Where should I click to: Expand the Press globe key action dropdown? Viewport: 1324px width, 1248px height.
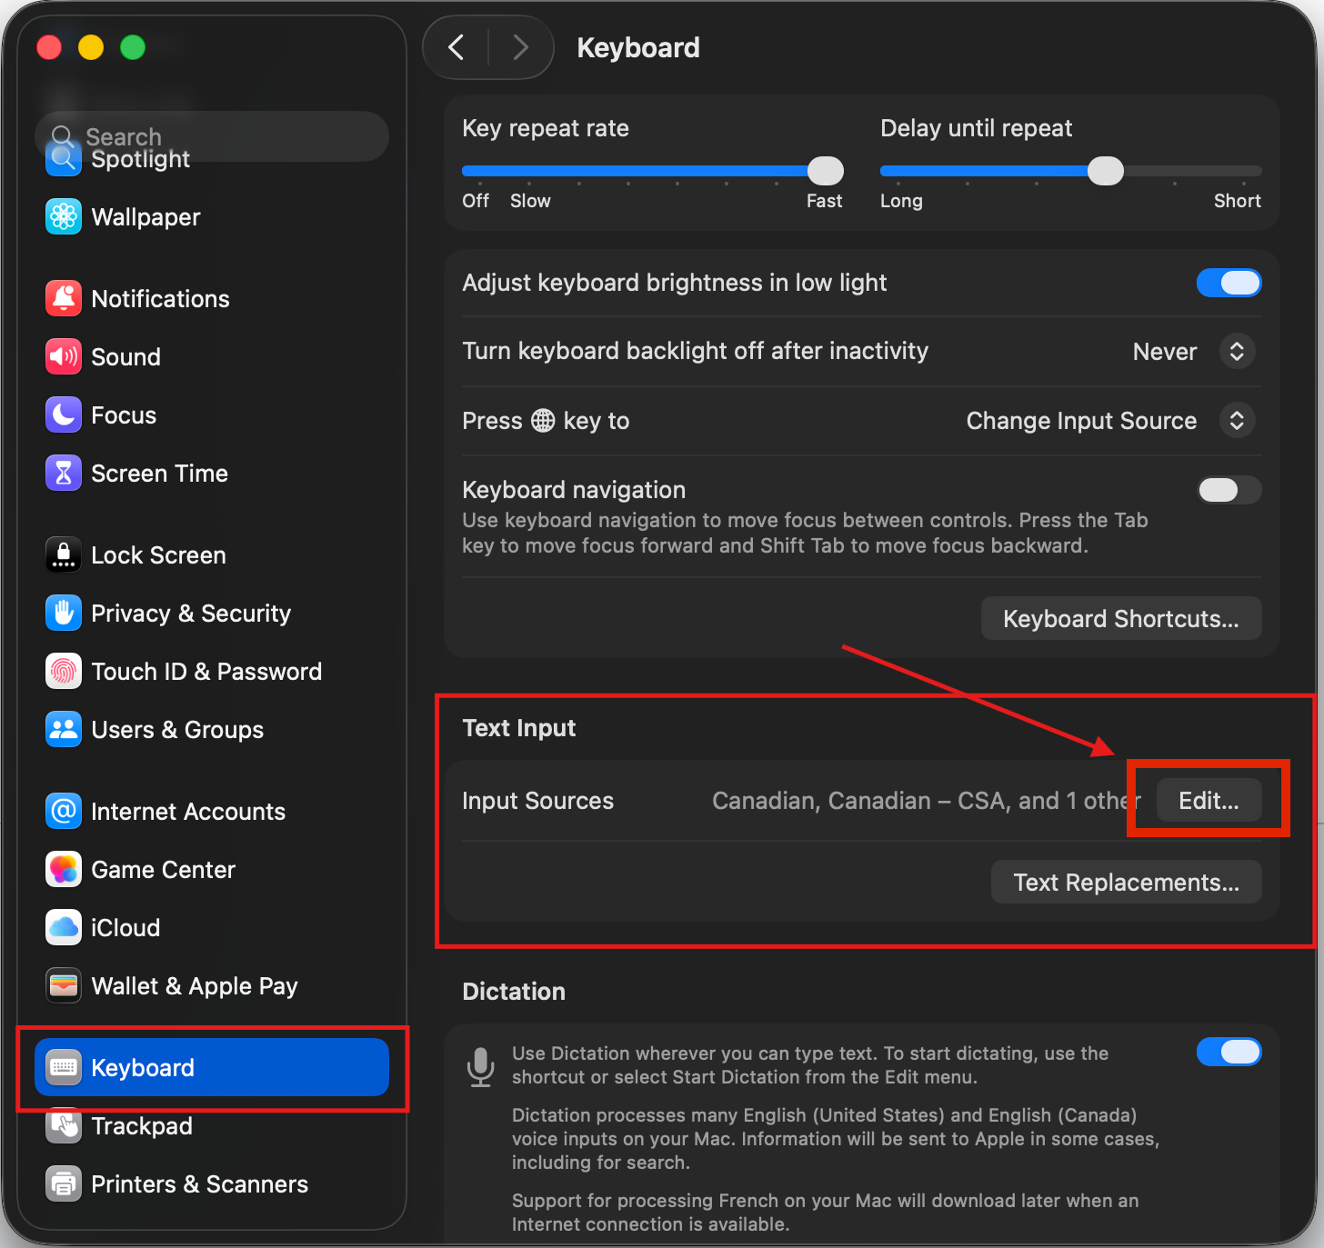(x=1237, y=421)
